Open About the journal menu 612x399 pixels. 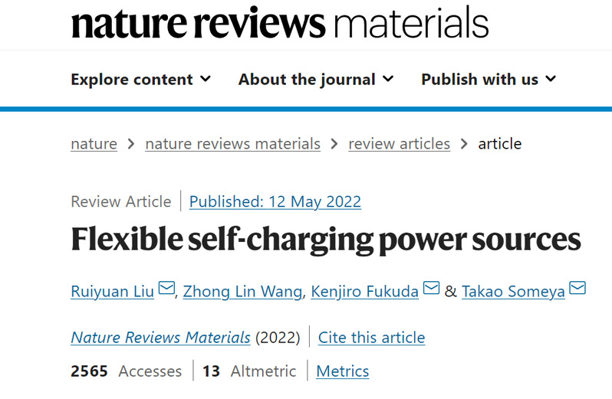pyautogui.click(x=307, y=79)
